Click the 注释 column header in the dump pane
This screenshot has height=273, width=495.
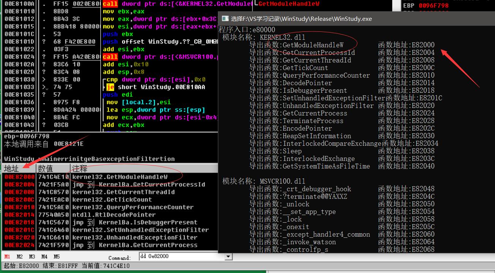pyautogui.click(x=144, y=168)
